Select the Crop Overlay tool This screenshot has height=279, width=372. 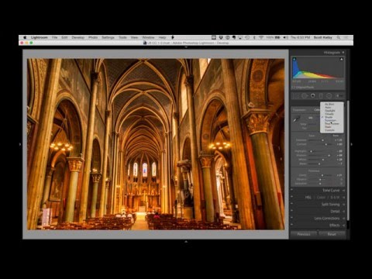[296, 96]
